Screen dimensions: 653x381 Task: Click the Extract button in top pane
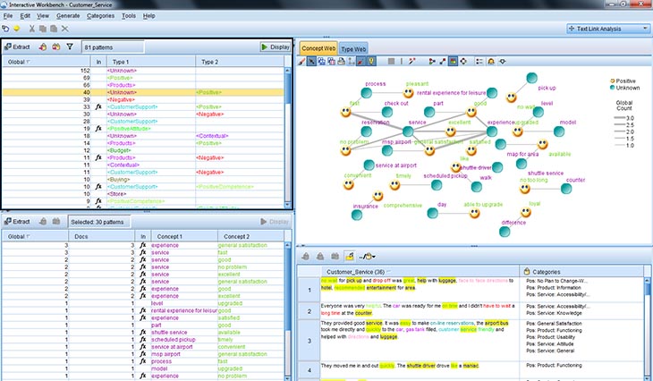(x=18, y=46)
